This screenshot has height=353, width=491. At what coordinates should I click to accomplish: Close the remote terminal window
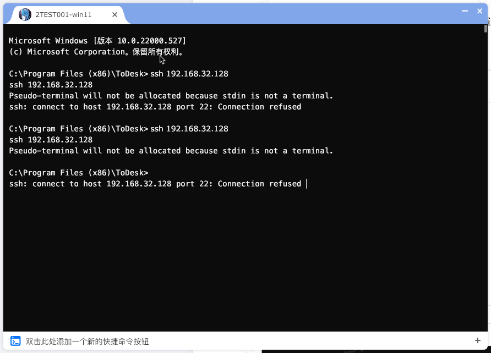click(x=479, y=11)
